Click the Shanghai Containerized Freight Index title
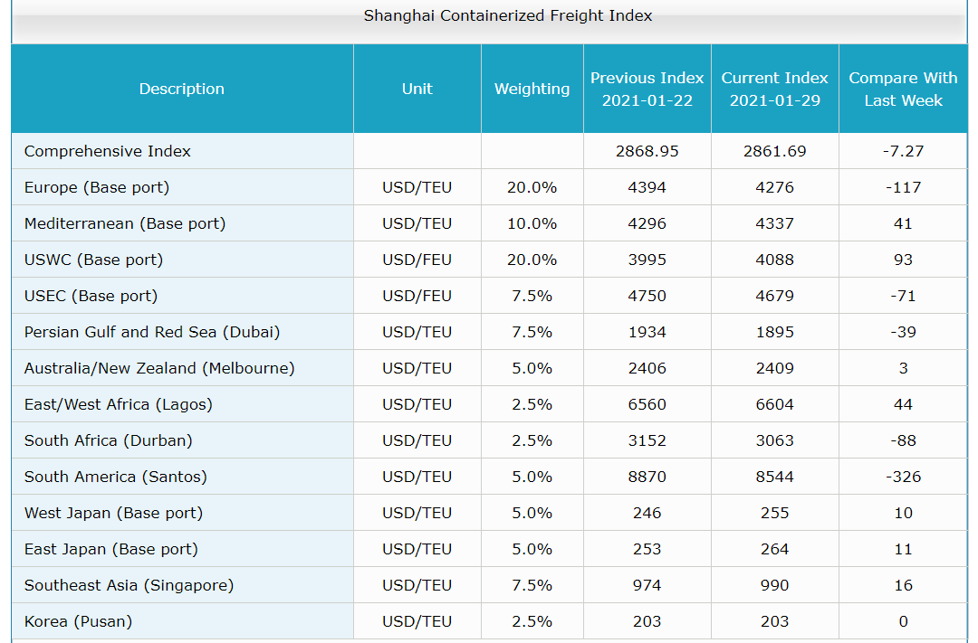978x643 pixels. (507, 15)
